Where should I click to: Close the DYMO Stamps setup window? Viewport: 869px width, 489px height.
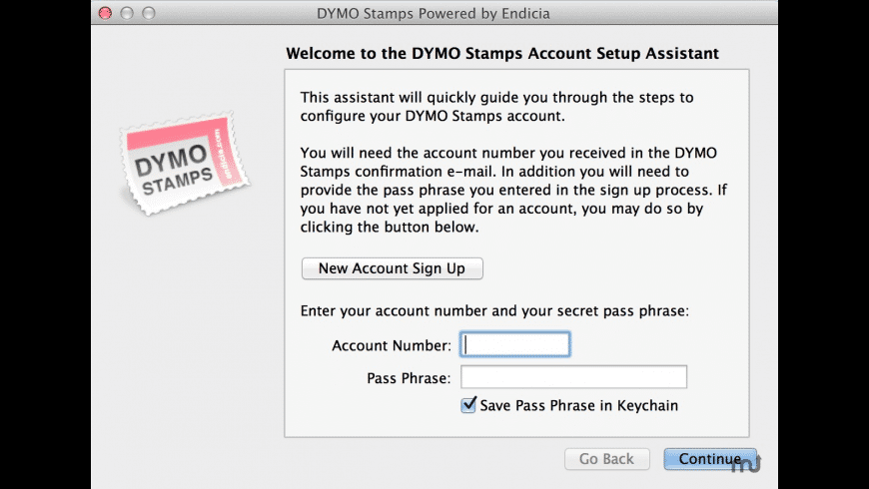point(105,13)
